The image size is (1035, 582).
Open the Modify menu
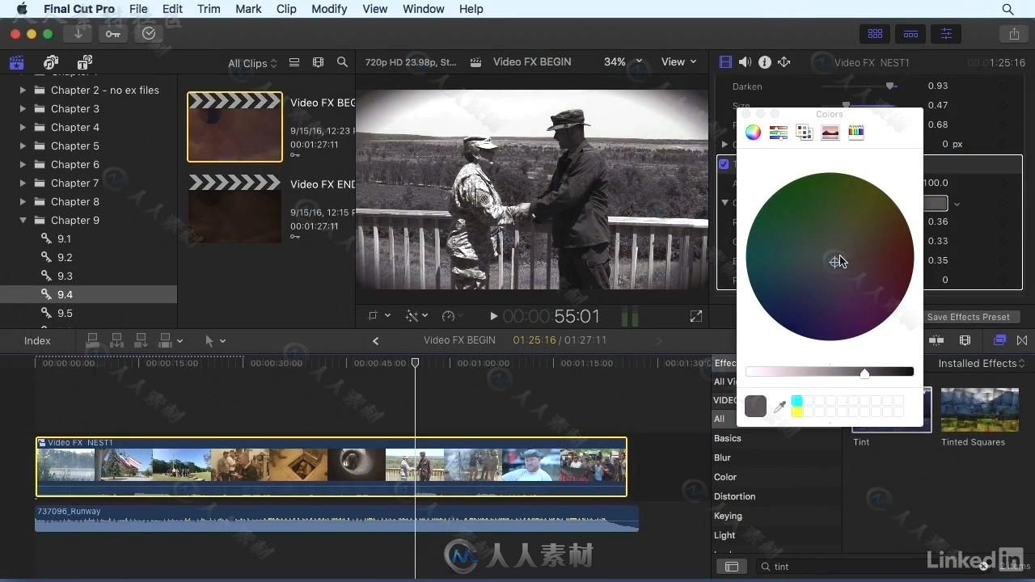coord(329,9)
